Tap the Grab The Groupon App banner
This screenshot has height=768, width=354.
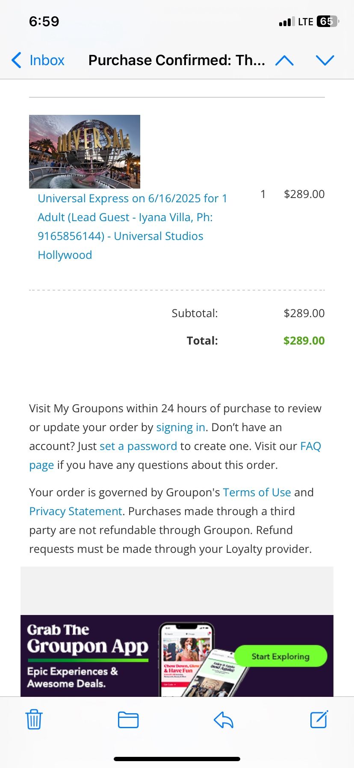[x=177, y=656]
